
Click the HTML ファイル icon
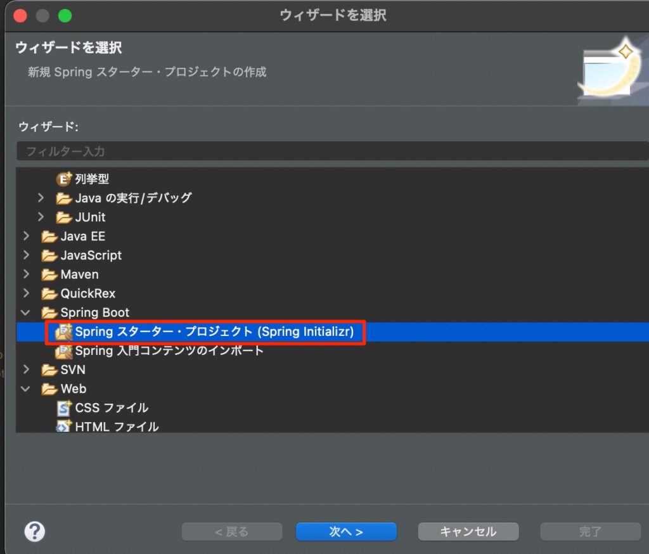[64, 425]
